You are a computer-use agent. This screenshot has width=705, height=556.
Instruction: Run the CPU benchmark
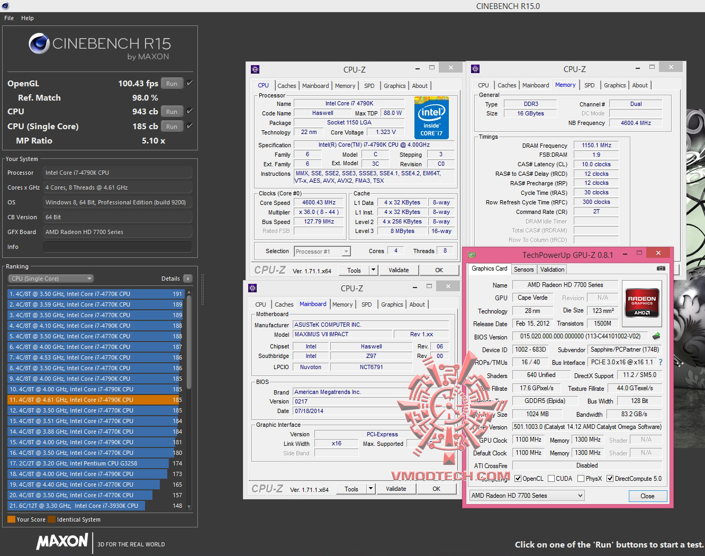[x=172, y=112]
